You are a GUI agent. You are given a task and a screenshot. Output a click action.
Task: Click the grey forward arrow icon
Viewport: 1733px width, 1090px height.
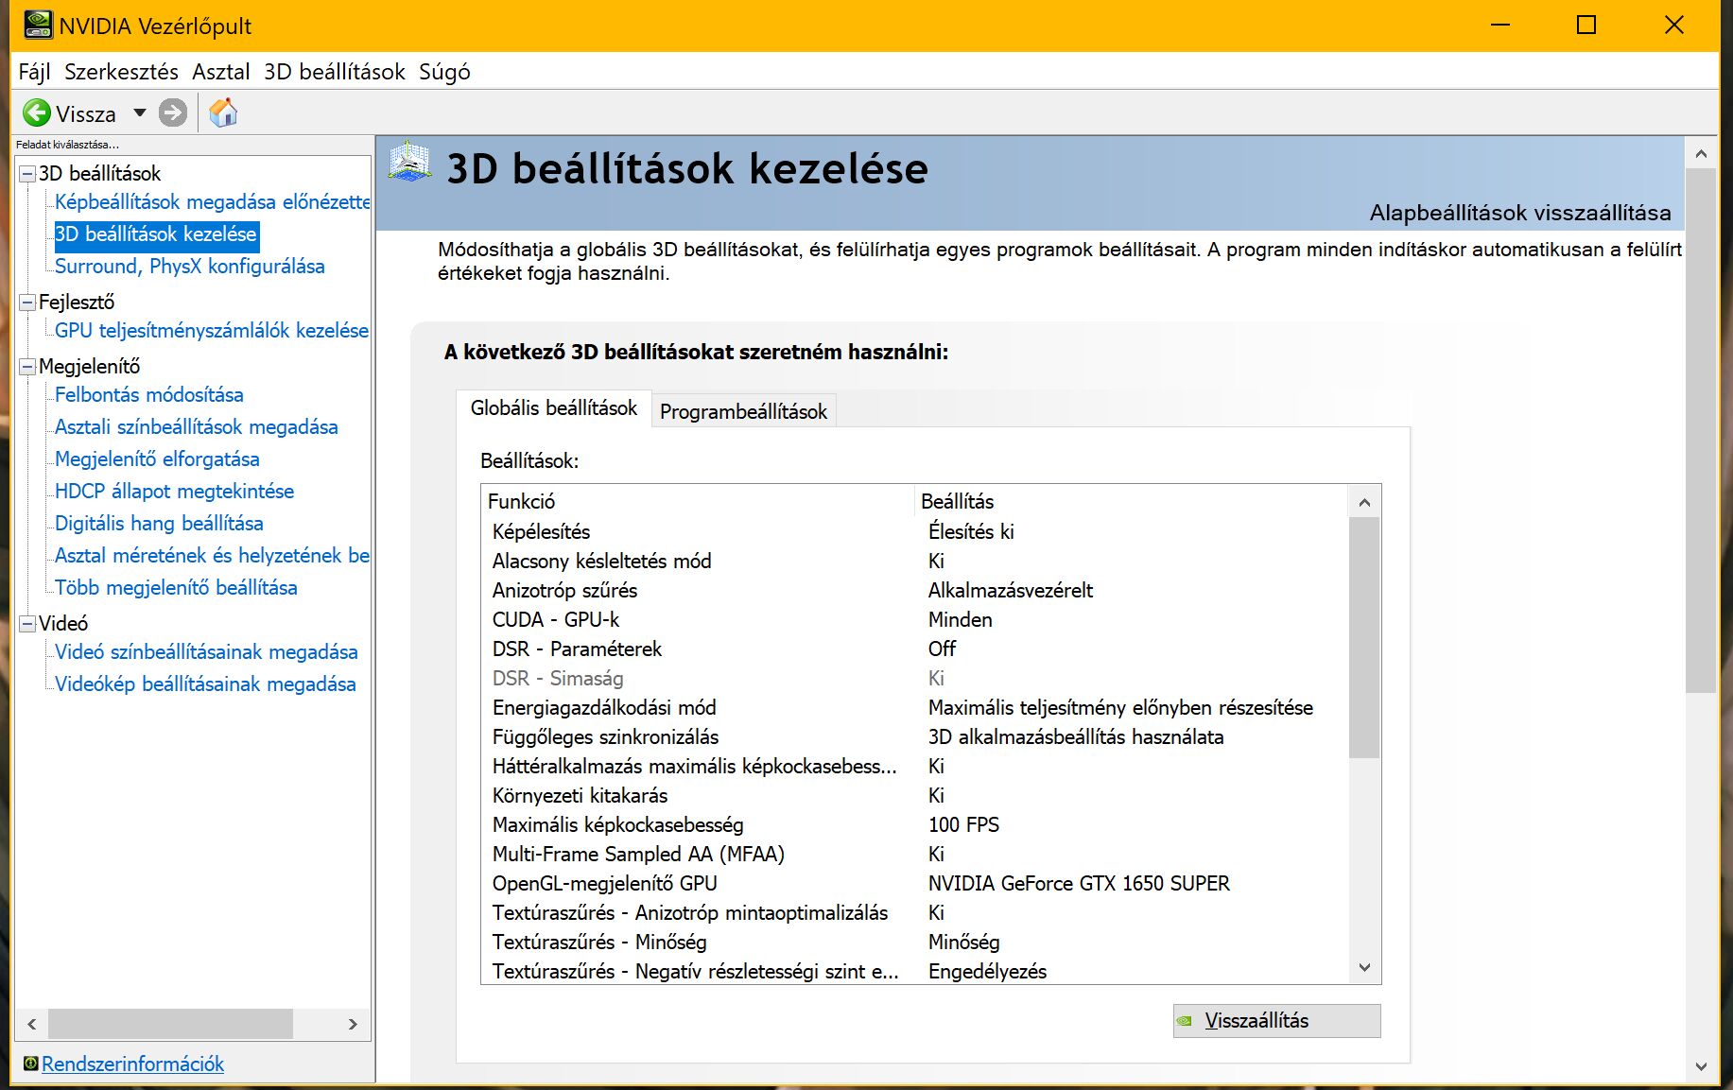click(173, 113)
